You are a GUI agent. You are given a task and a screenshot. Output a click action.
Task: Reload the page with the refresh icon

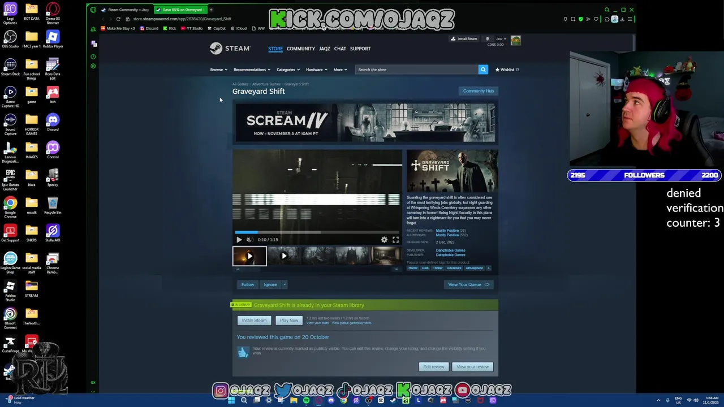[x=118, y=19]
